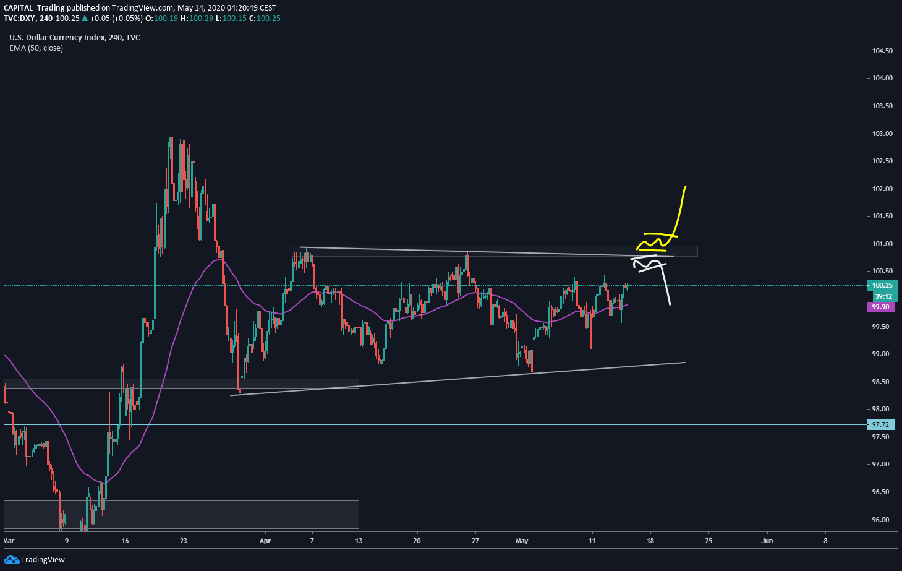This screenshot has height=571, width=902.
Task: Click the 11 date label on time axis
Action: (x=592, y=541)
